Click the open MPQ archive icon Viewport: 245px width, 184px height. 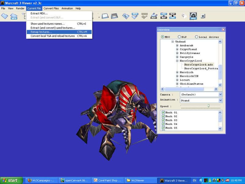pyautogui.click(x=14, y=16)
